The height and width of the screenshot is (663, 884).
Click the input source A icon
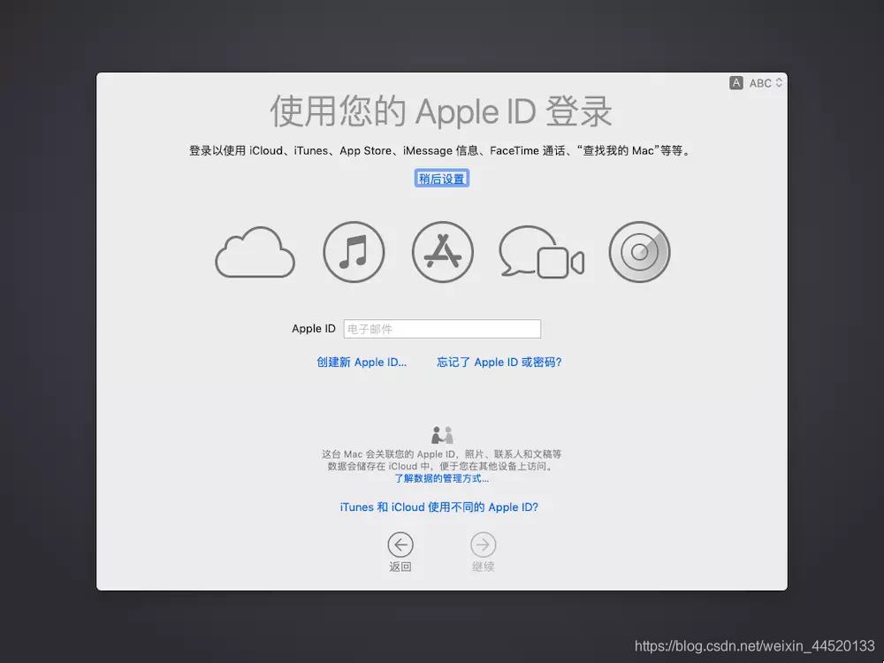(x=735, y=83)
